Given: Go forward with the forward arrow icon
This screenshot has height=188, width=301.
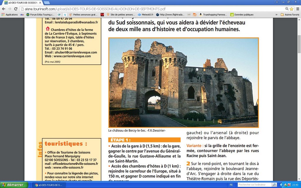Looking at the screenshot, I should click(9, 8).
